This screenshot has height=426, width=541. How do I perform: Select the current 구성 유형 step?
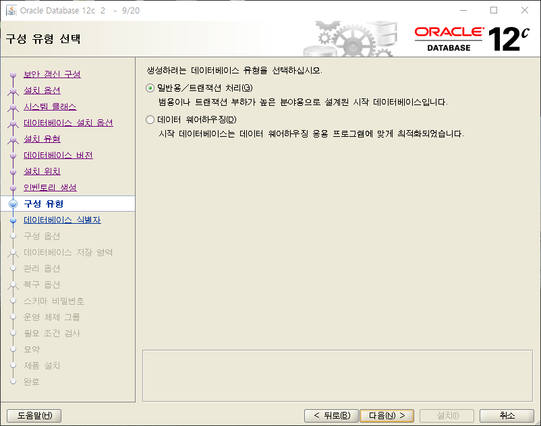click(43, 204)
